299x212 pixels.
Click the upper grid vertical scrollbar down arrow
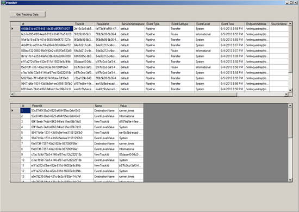(290, 90)
